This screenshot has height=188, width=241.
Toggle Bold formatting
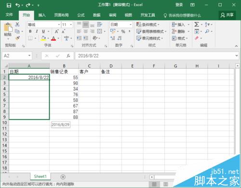[30, 31]
